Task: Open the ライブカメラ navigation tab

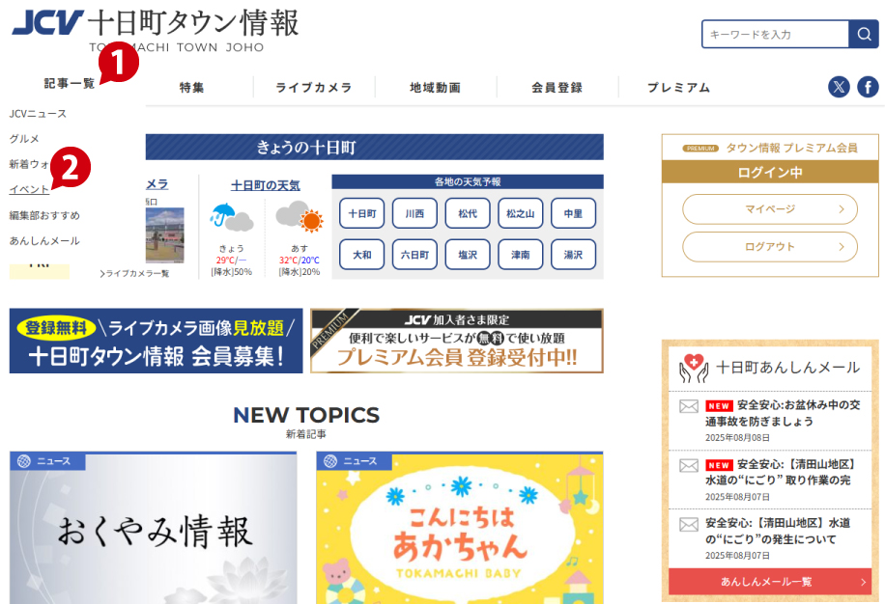Action: (x=314, y=88)
